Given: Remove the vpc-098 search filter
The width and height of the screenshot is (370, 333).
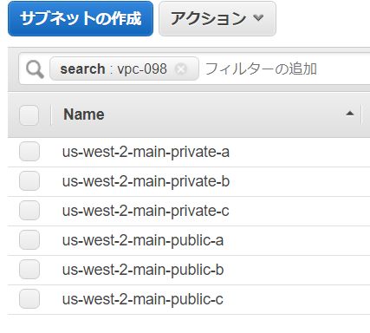Looking at the screenshot, I should click(x=181, y=69).
